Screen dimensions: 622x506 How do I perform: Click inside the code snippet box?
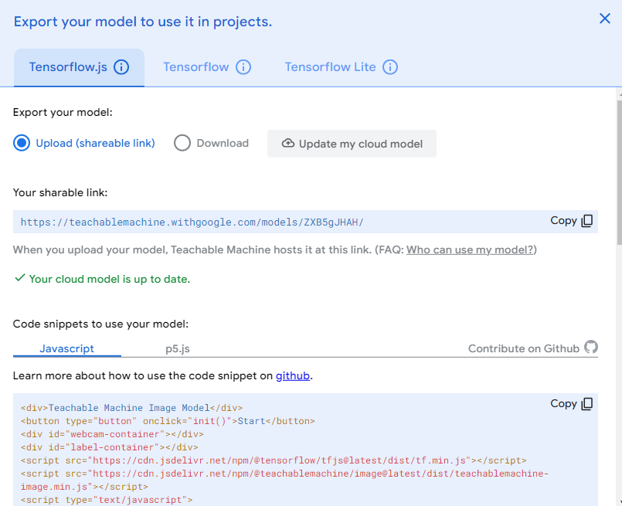[x=309, y=448]
